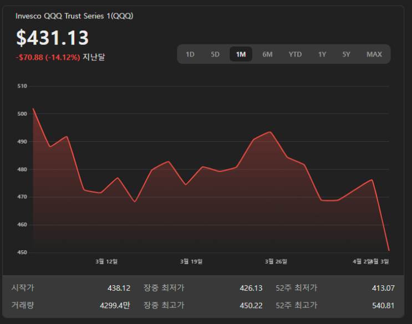Click the Invesco QQQ Trust Series 1(QQQ) title

(x=74, y=16)
